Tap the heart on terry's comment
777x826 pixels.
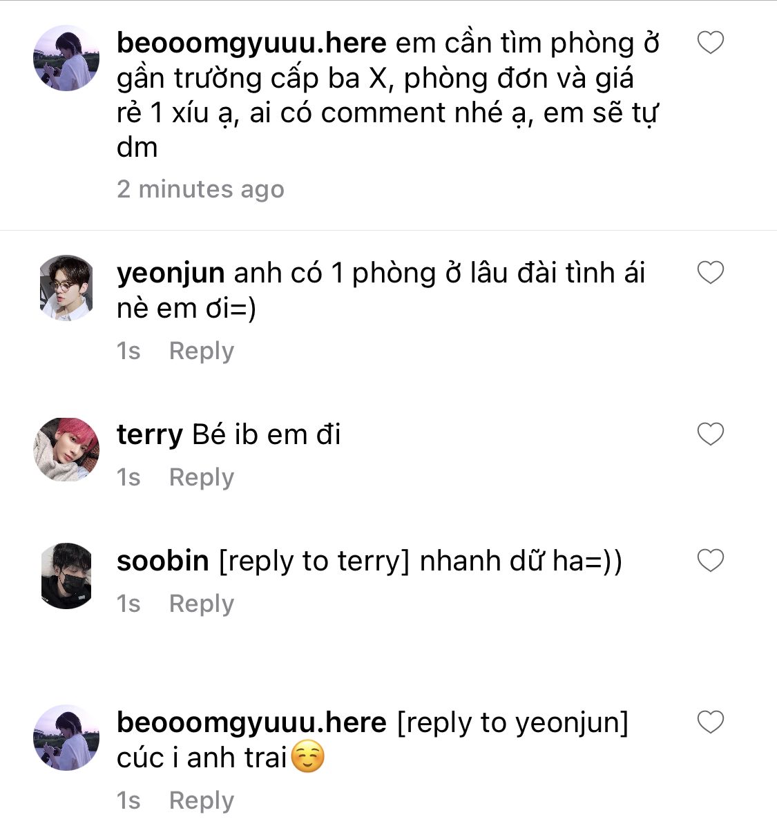tap(711, 434)
